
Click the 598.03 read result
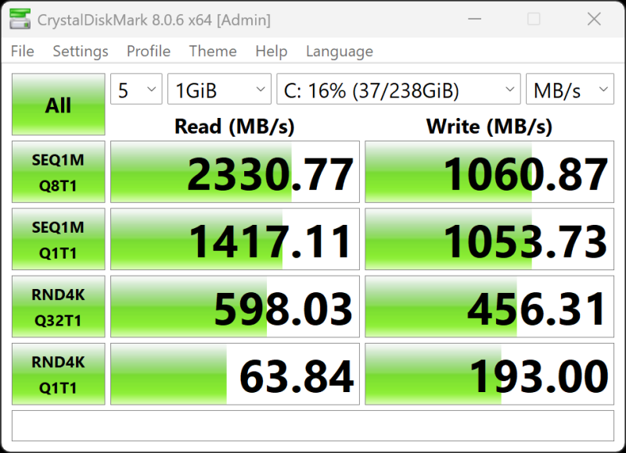tap(235, 306)
